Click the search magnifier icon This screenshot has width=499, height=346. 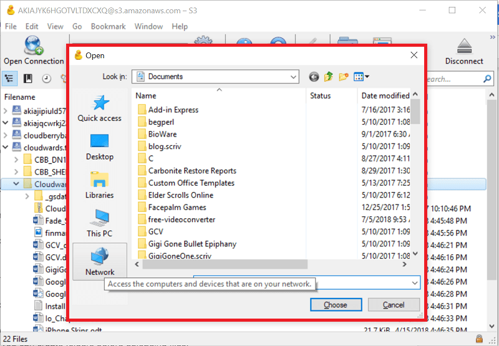(x=487, y=79)
